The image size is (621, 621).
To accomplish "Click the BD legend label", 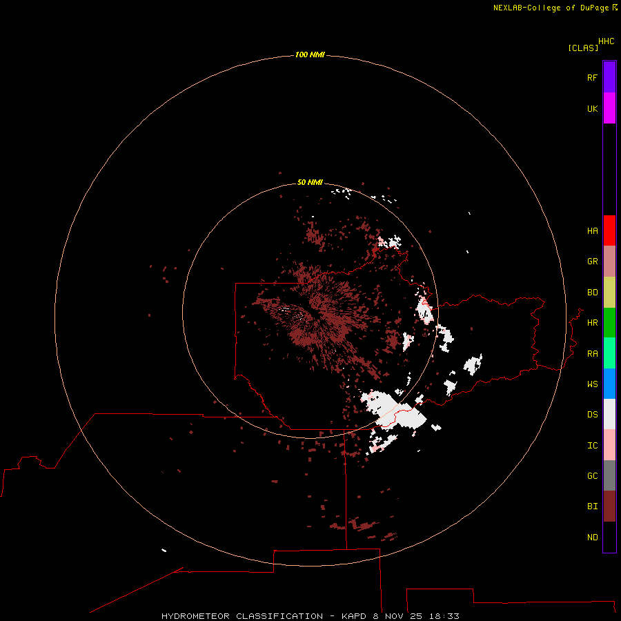I will 592,293.
